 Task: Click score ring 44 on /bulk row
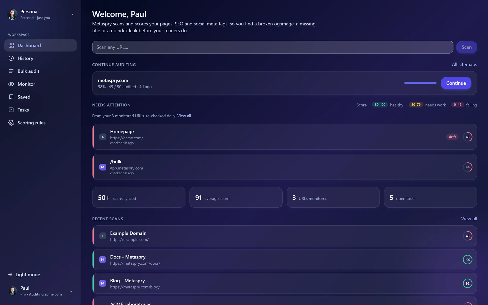[x=468, y=167]
